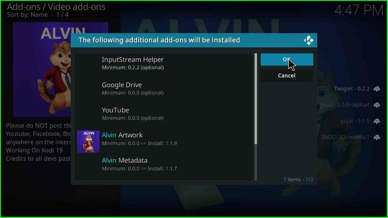The height and width of the screenshot is (218, 388).
Task: Select the Alvin Metadata list item
Action: tap(165, 164)
